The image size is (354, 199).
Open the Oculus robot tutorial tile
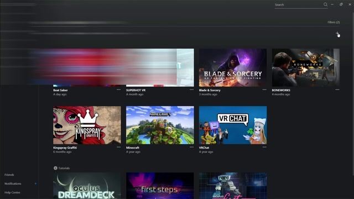coord(233,186)
